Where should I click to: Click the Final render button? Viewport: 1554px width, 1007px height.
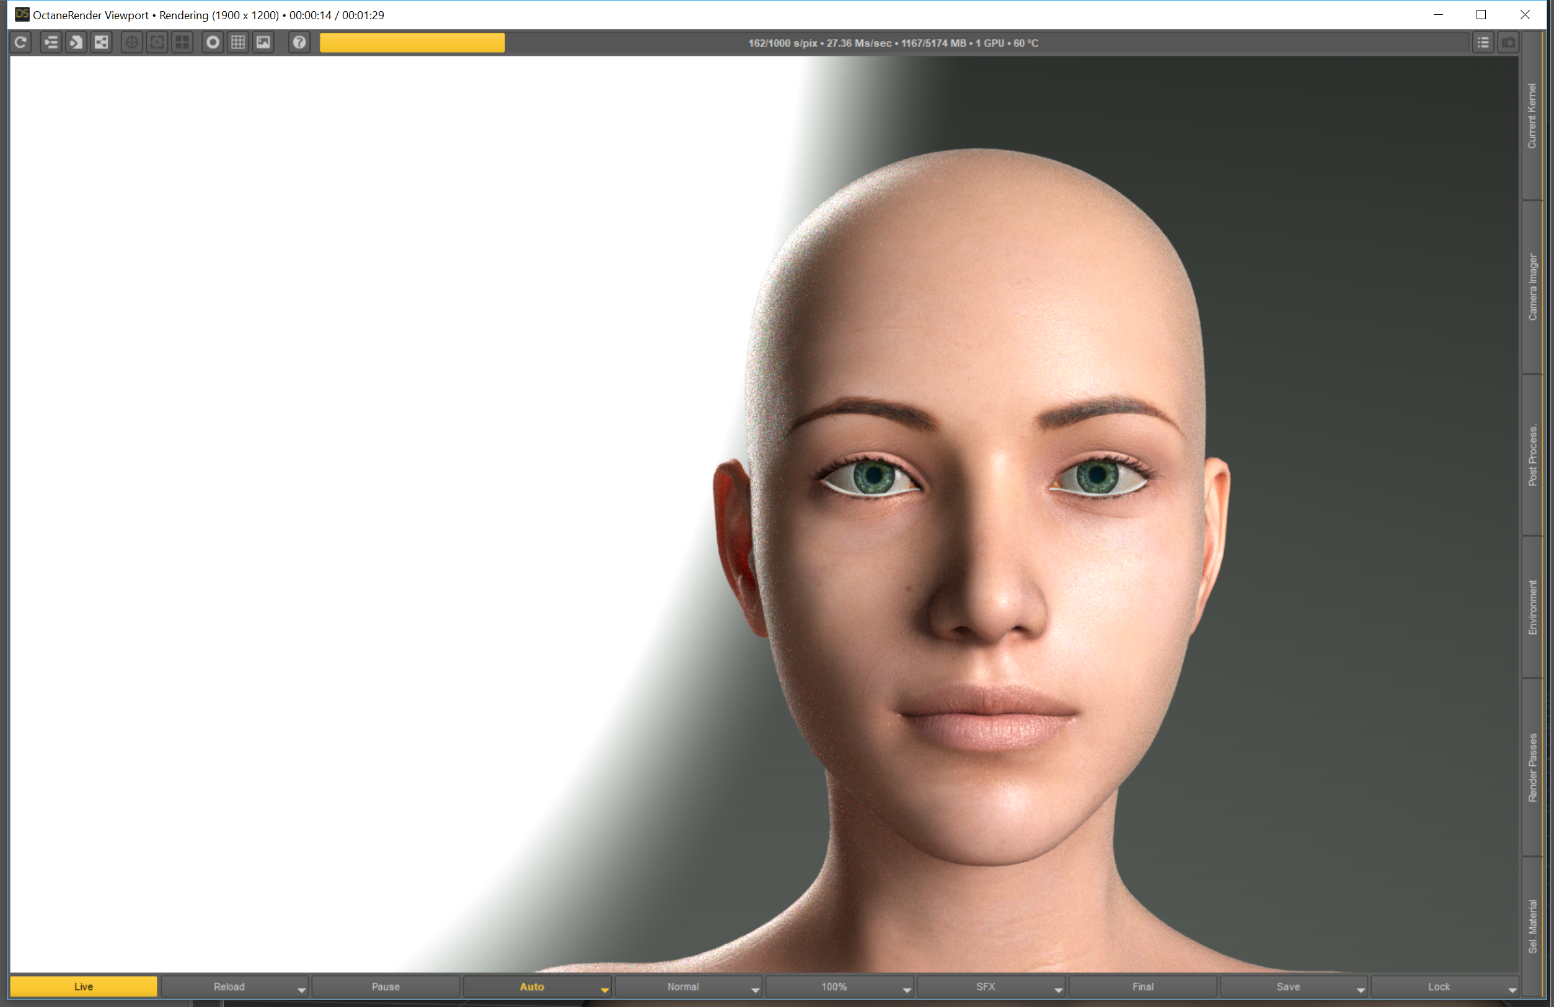[x=1142, y=987]
